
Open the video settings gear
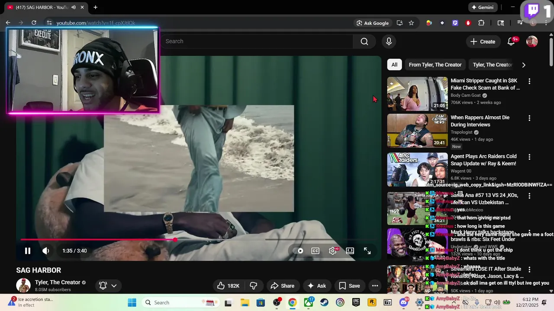(x=333, y=251)
